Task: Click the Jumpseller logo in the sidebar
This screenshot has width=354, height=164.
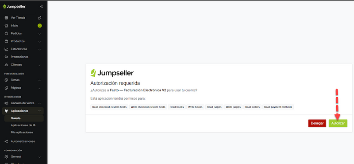Action: point(14,7)
